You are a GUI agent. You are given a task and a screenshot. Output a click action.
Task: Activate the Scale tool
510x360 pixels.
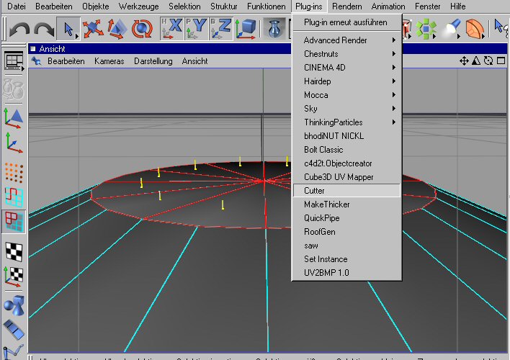point(117,30)
